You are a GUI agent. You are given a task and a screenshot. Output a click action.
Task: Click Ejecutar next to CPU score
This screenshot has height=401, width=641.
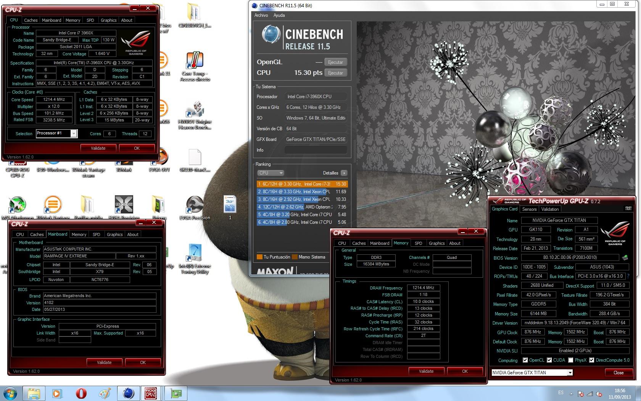pyautogui.click(x=335, y=73)
